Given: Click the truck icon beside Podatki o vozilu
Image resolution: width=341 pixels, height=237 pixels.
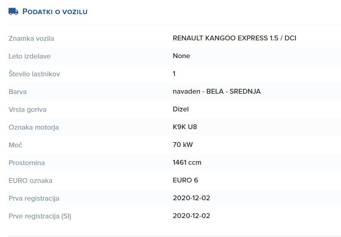Looking at the screenshot, I should click(x=13, y=11).
